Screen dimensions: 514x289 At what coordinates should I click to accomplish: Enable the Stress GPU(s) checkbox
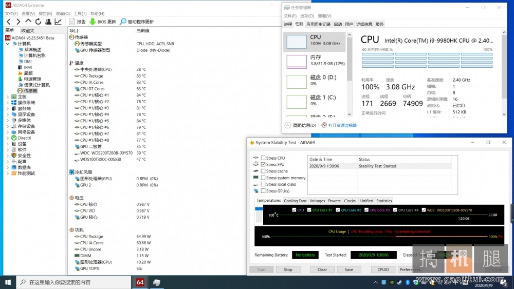coord(263,191)
